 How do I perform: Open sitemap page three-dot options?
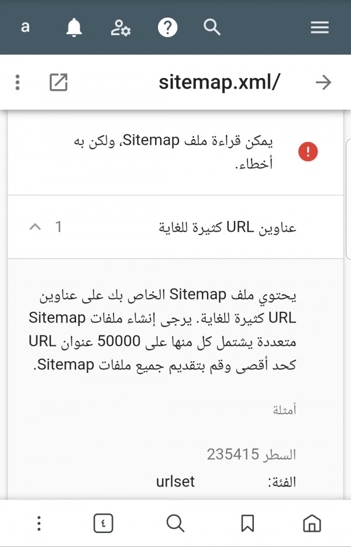point(18,83)
